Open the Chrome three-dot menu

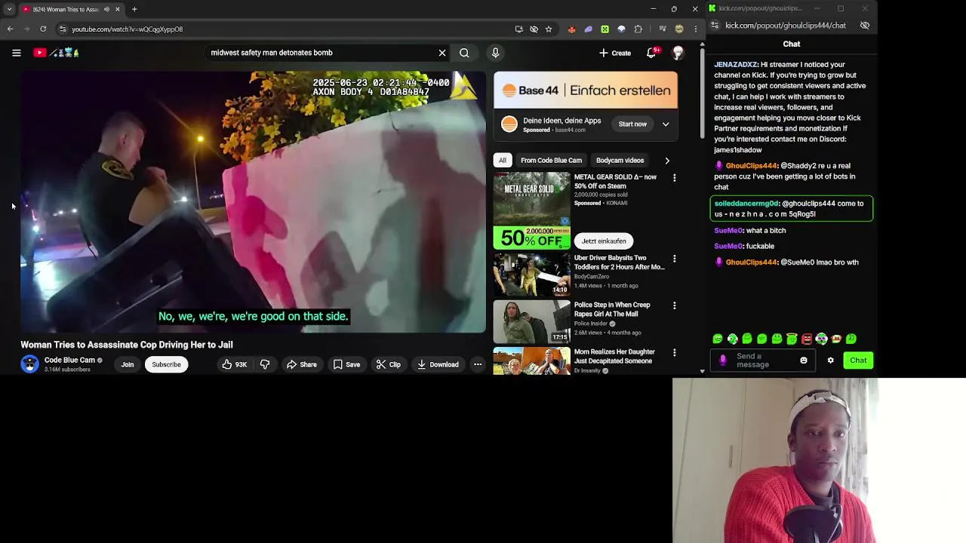coord(695,29)
